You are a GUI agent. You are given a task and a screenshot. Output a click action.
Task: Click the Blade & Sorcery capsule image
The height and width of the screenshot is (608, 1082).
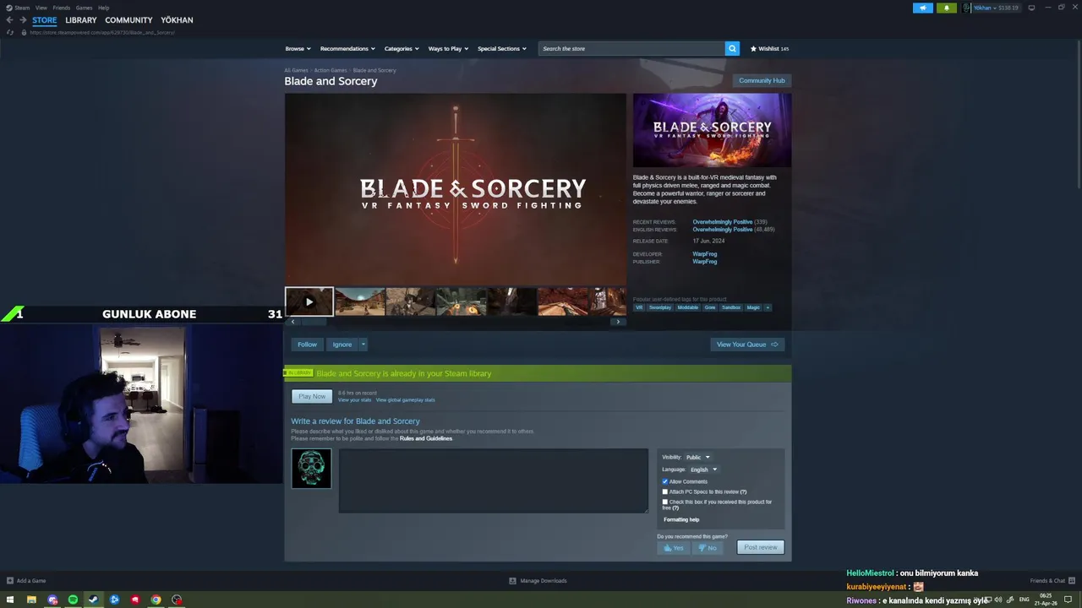click(x=712, y=130)
